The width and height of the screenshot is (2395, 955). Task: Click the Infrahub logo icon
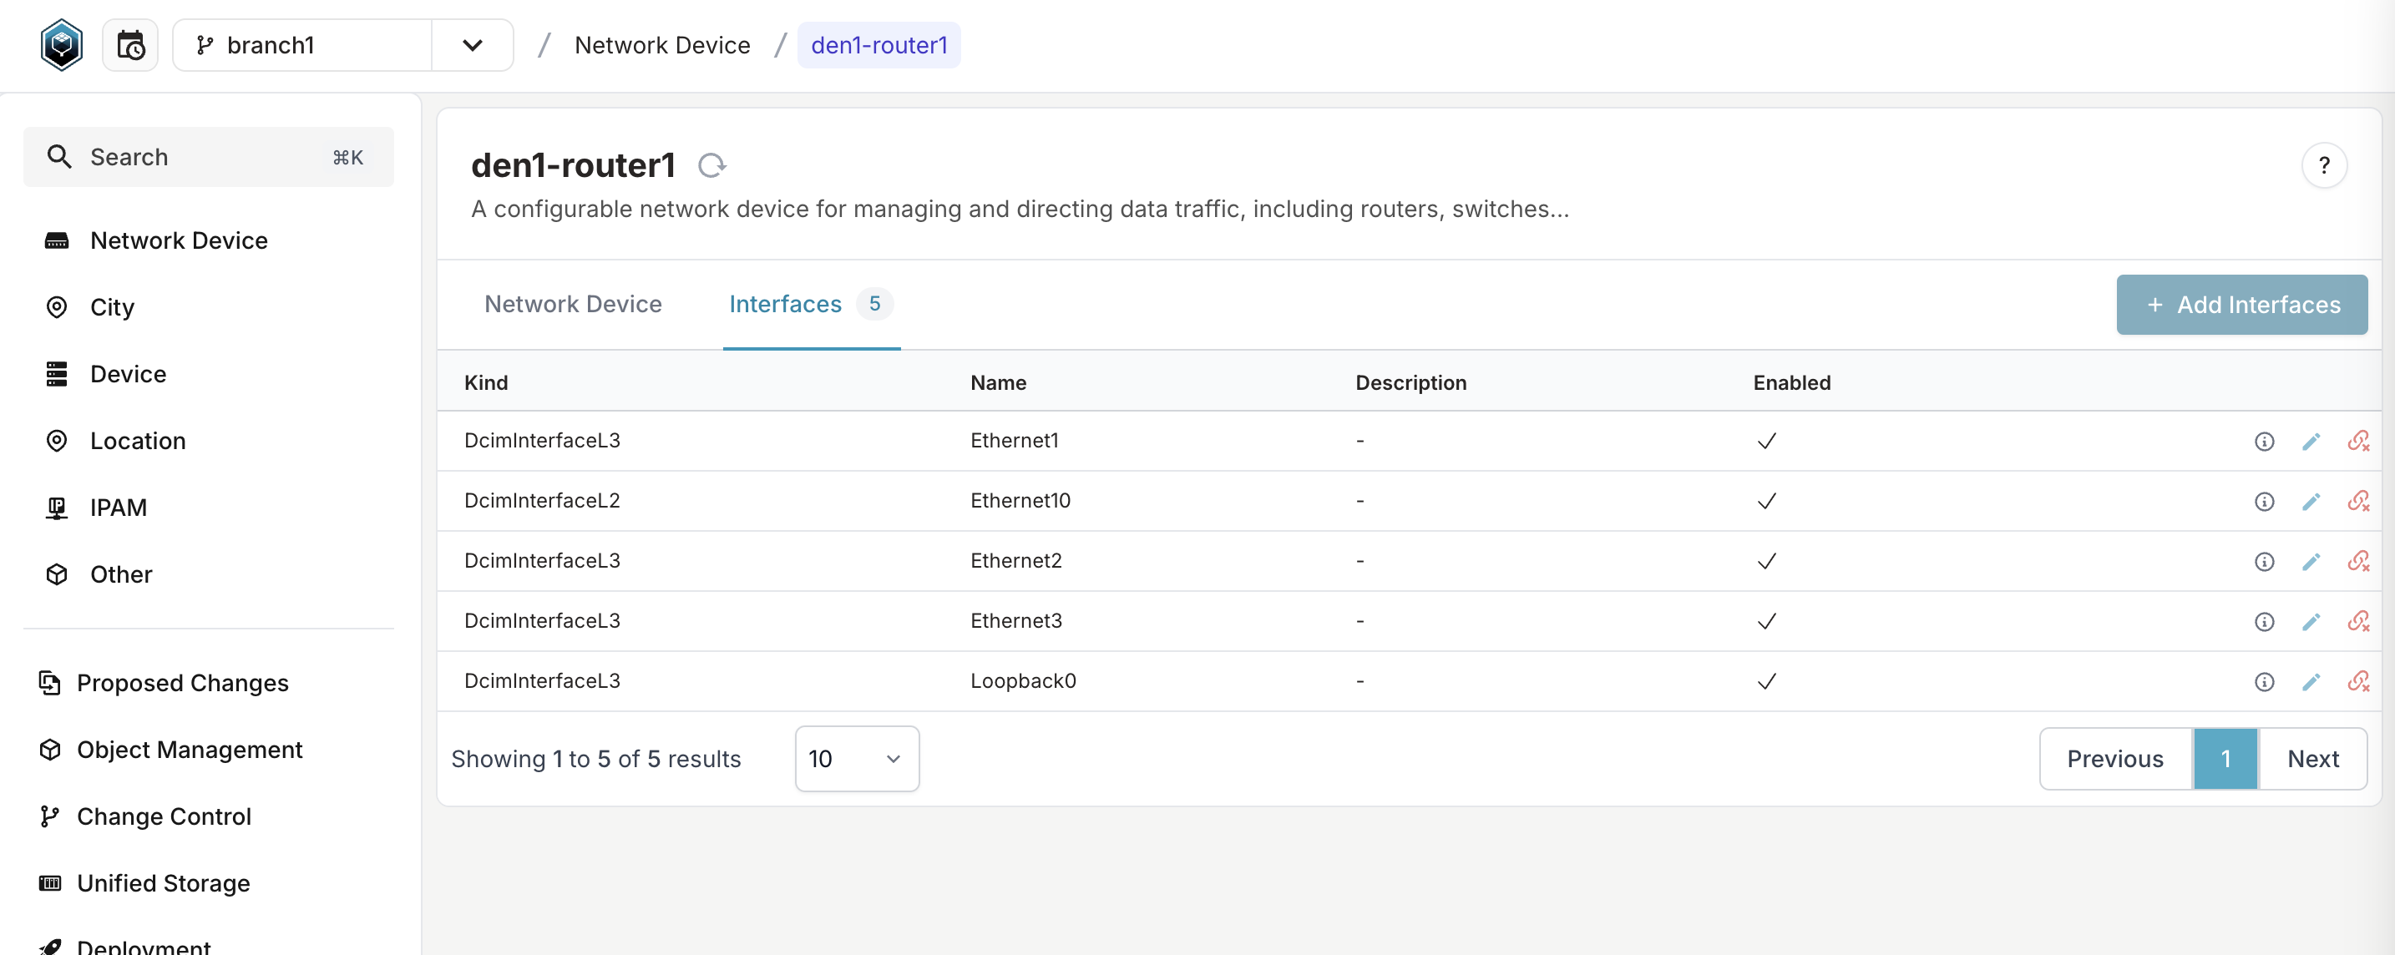(61, 44)
